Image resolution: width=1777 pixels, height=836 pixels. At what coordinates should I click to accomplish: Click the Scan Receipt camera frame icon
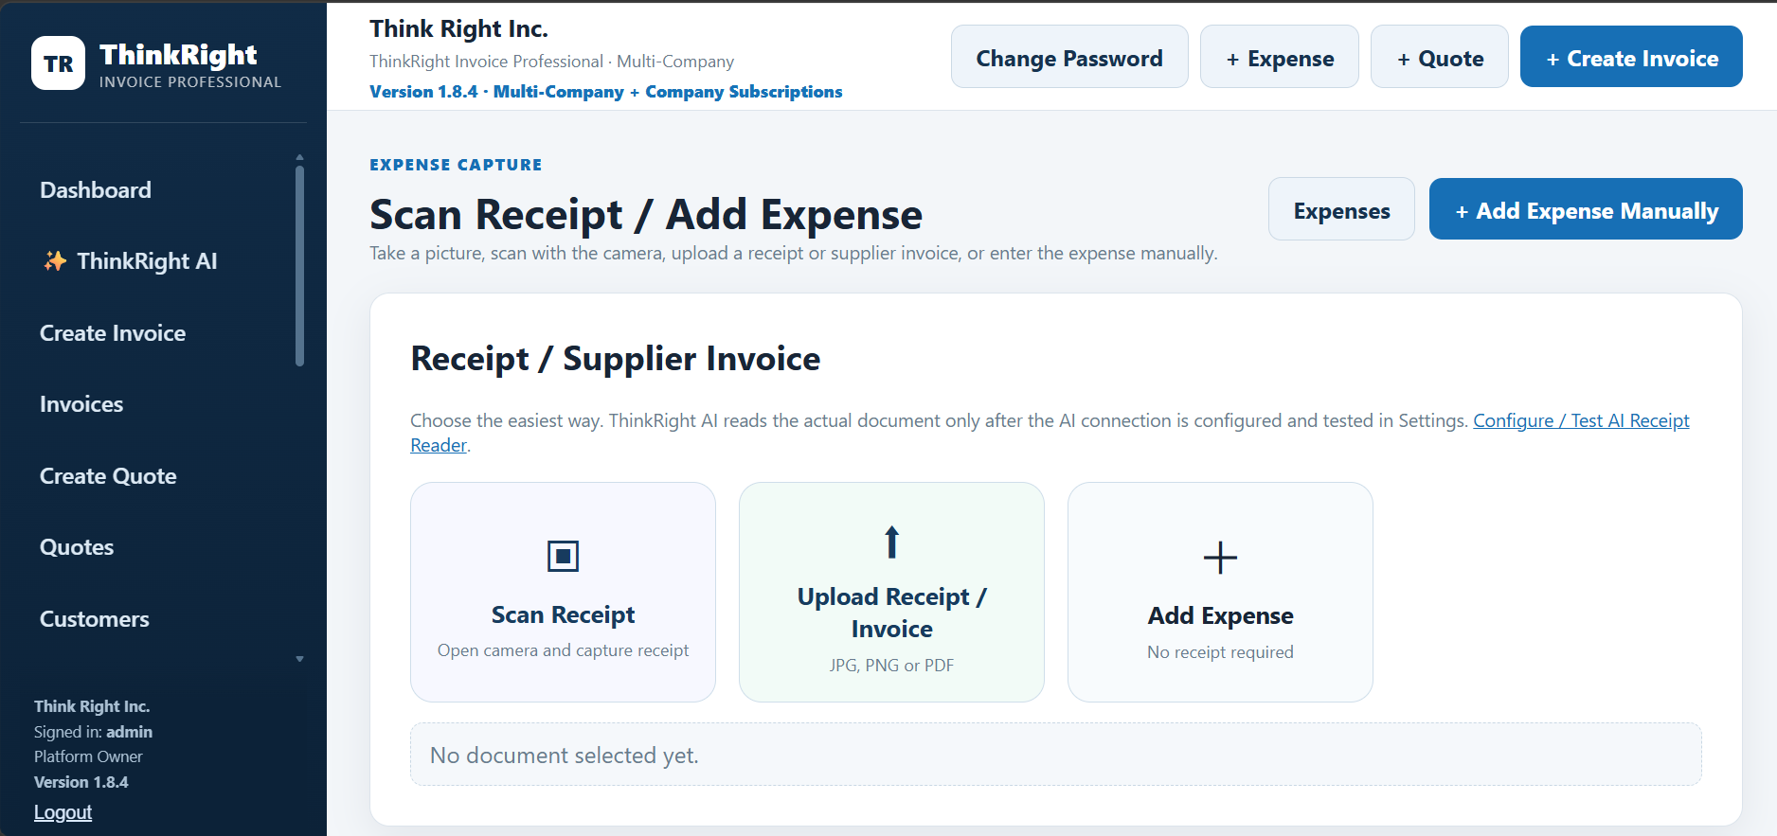tap(563, 556)
